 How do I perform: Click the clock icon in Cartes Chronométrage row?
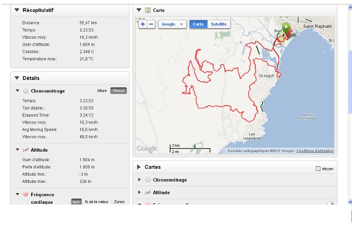[147, 180]
